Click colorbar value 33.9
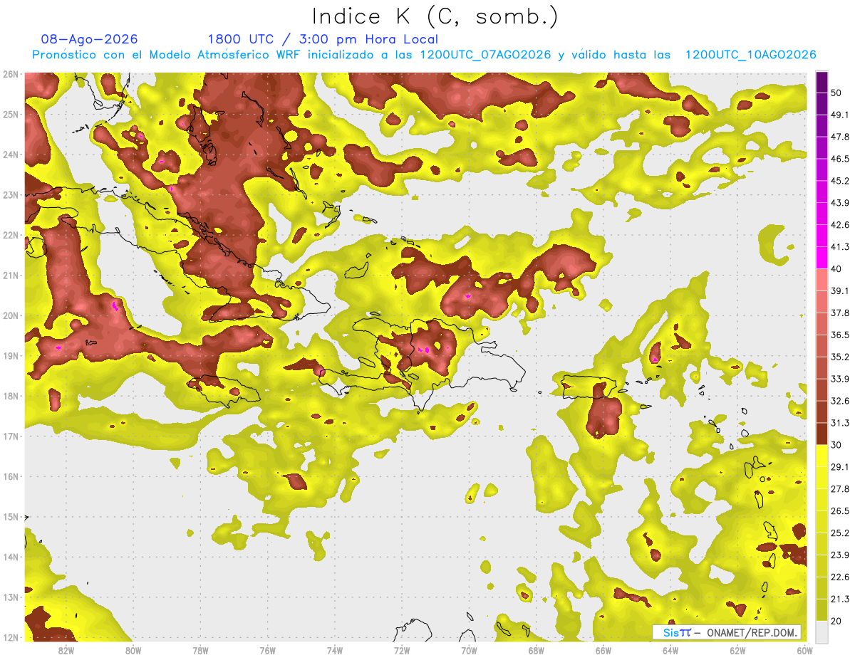 pos(840,379)
